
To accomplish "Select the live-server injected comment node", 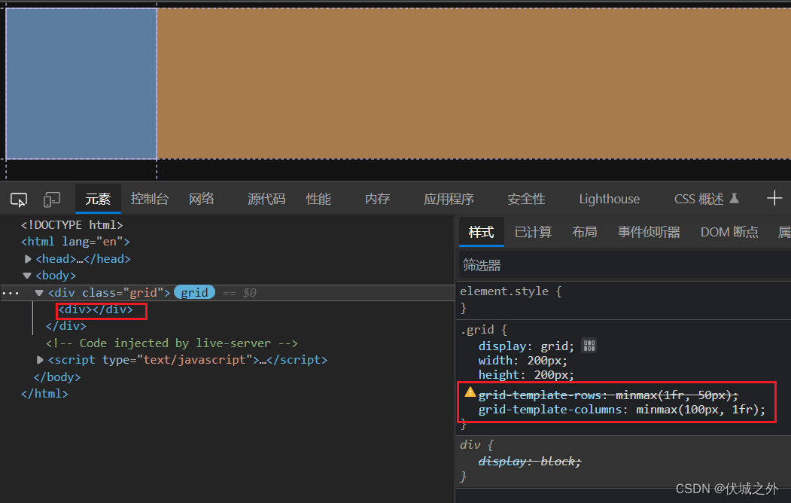I will (172, 343).
